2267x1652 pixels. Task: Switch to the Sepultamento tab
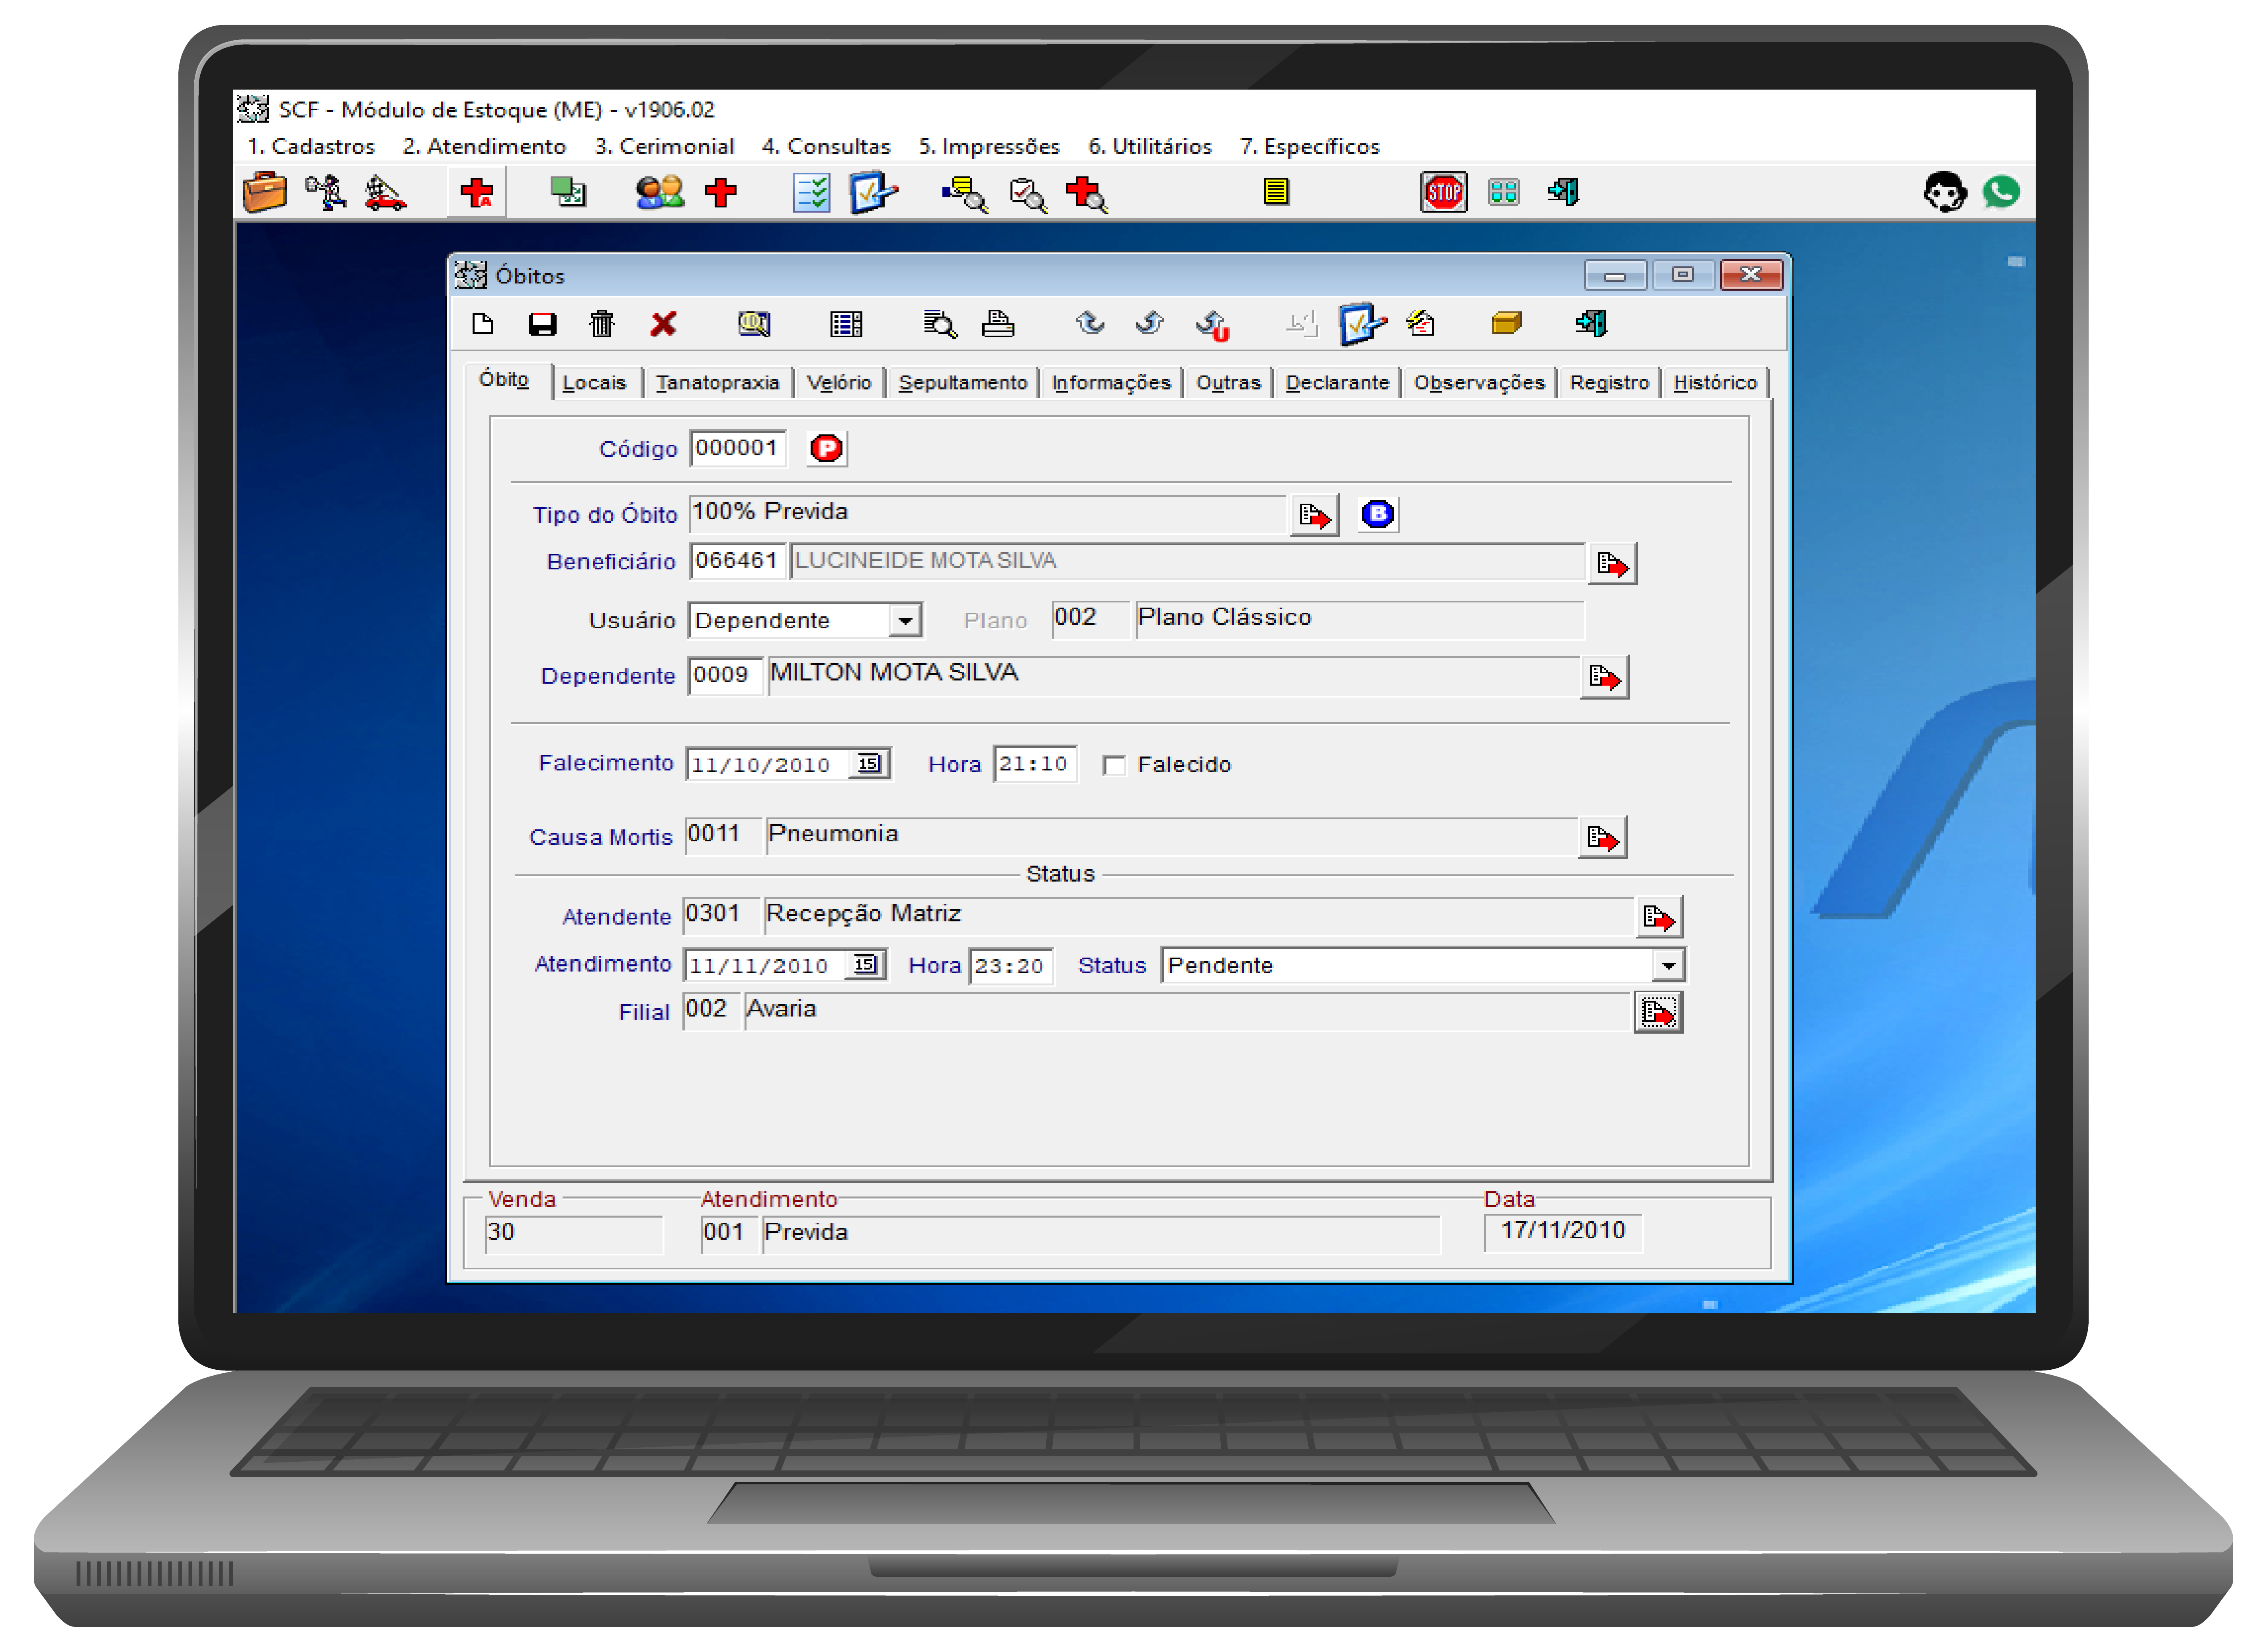963,383
